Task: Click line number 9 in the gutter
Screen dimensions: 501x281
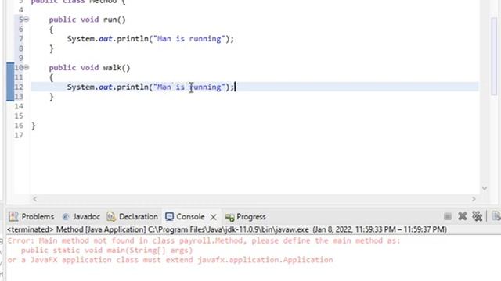Action: [21, 58]
